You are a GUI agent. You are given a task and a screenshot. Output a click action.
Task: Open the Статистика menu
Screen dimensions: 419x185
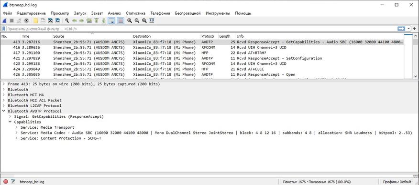tap(135, 13)
